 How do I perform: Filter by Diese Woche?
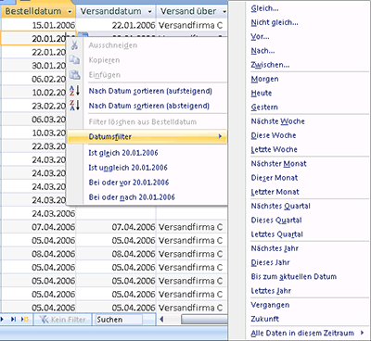point(274,135)
